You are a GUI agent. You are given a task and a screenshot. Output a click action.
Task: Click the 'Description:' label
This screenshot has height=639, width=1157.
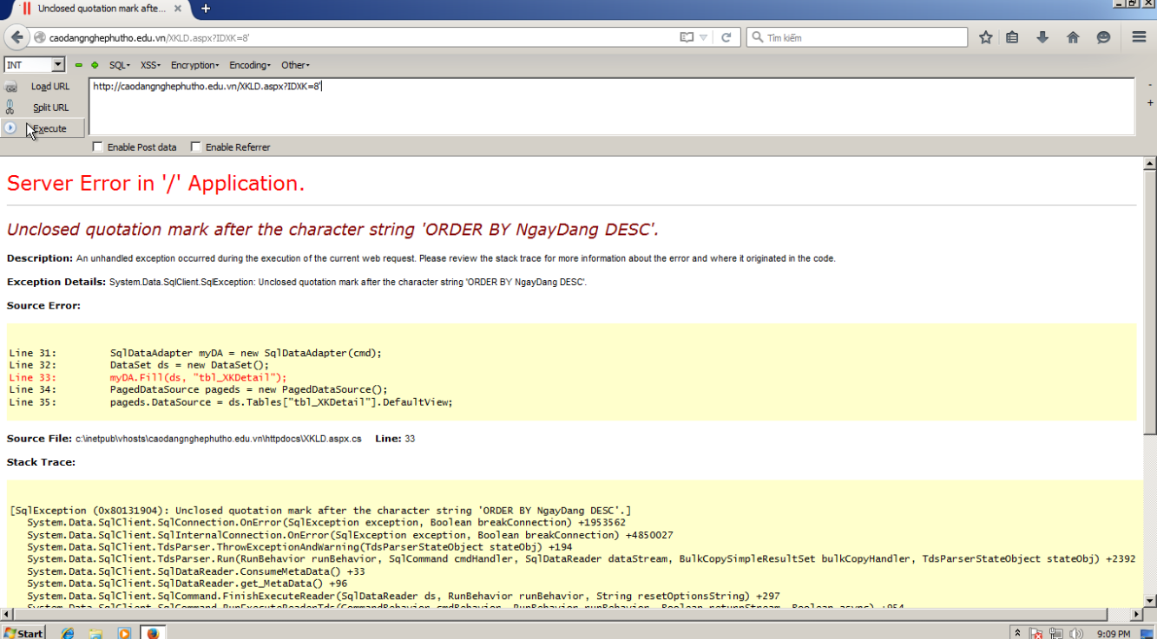pyautogui.click(x=40, y=258)
